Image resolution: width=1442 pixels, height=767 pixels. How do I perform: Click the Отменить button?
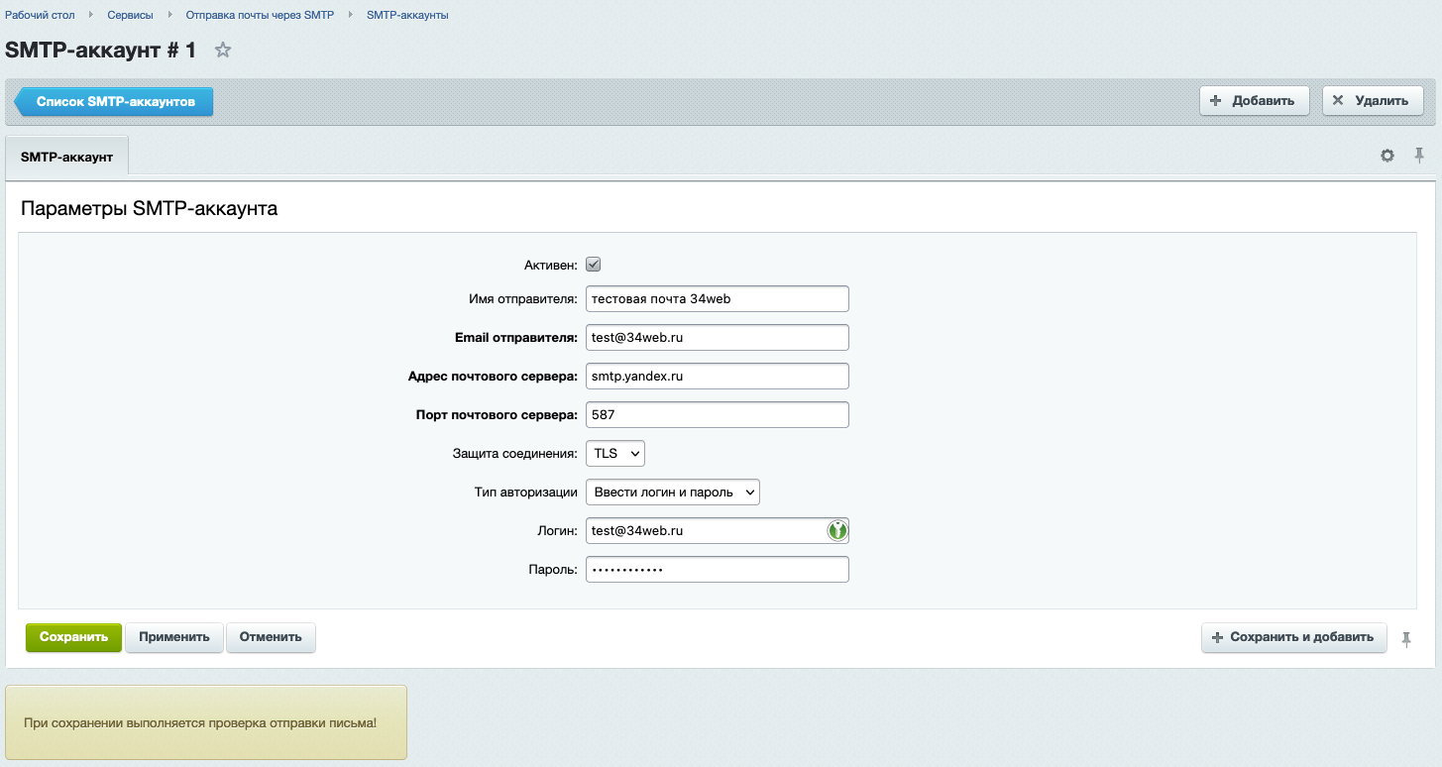click(x=271, y=637)
